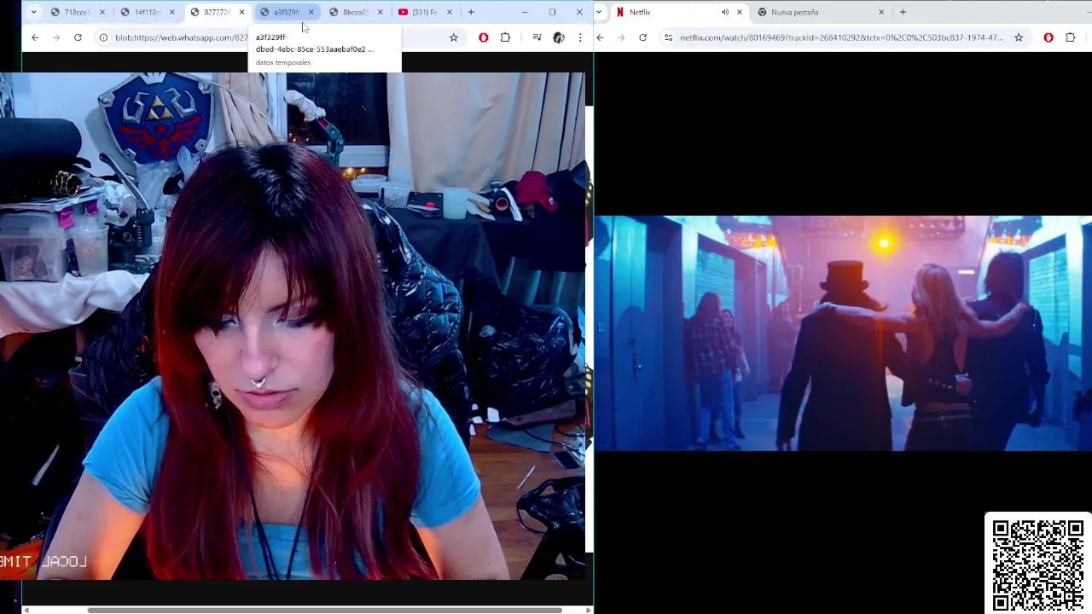
Task: Close the a3f329ff tab
Action: coord(311,12)
